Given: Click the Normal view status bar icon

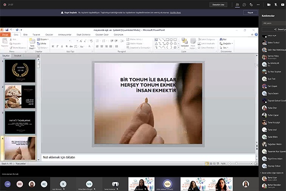Looking at the screenshot, I should pyautogui.click(x=207, y=163).
